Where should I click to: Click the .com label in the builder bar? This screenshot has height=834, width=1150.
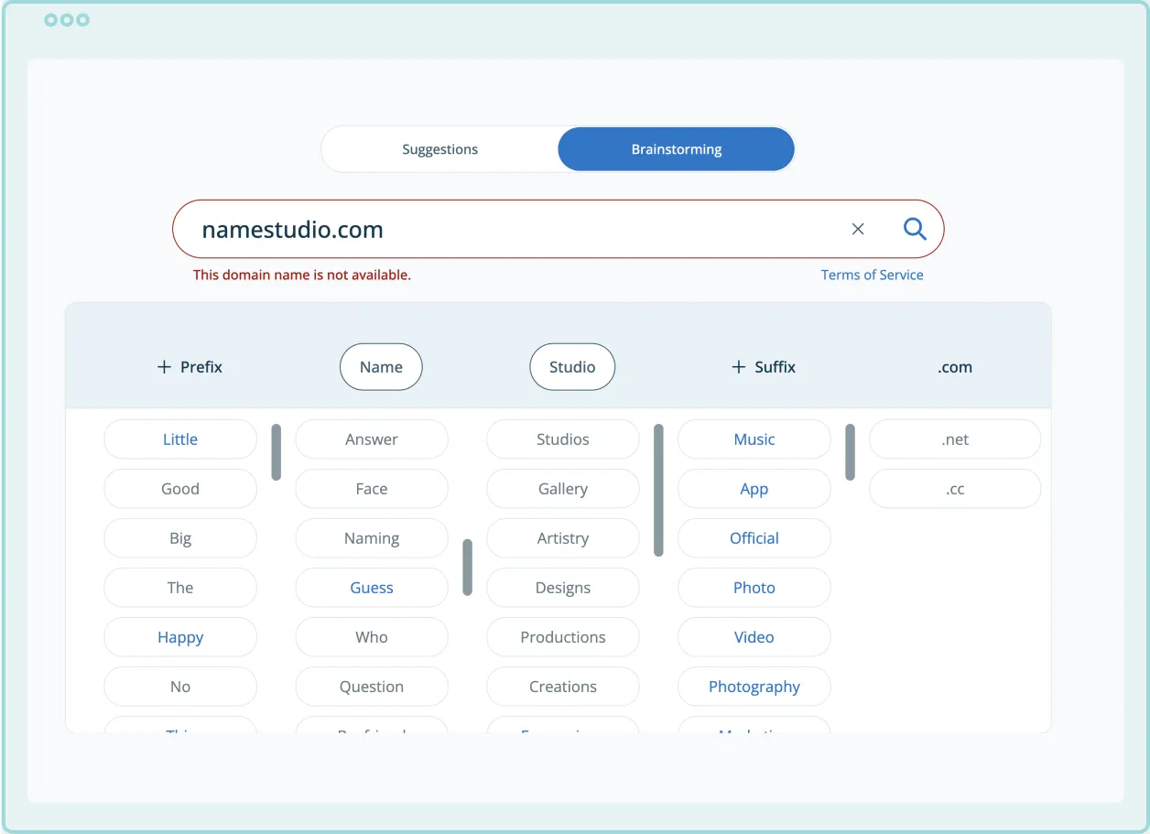point(955,366)
